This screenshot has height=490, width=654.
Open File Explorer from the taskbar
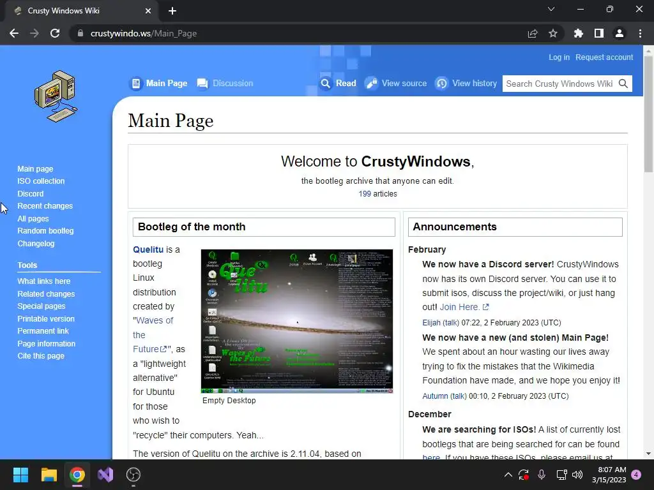(x=49, y=475)
